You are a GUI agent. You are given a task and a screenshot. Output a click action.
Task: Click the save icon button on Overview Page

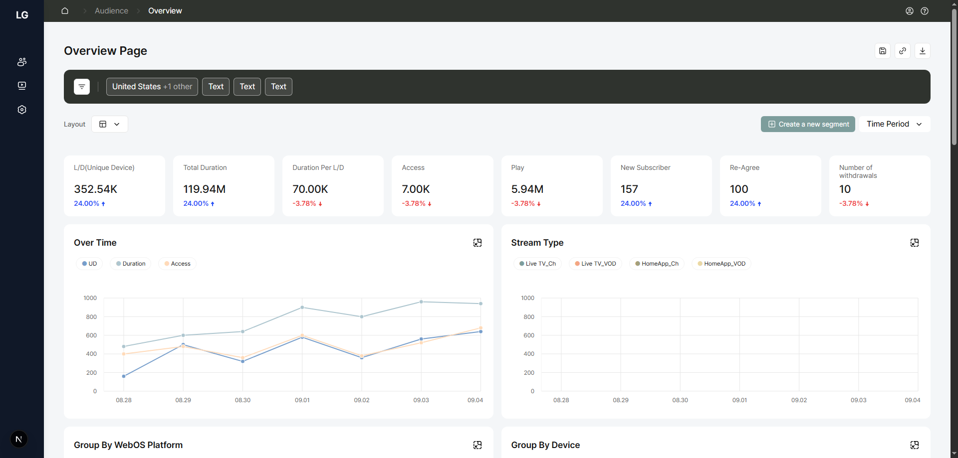(x=883, y=51)
